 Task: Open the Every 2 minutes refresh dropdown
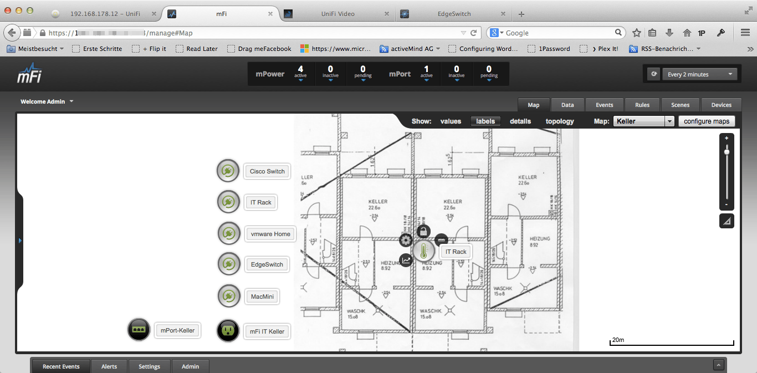click(x=700, y=74)
